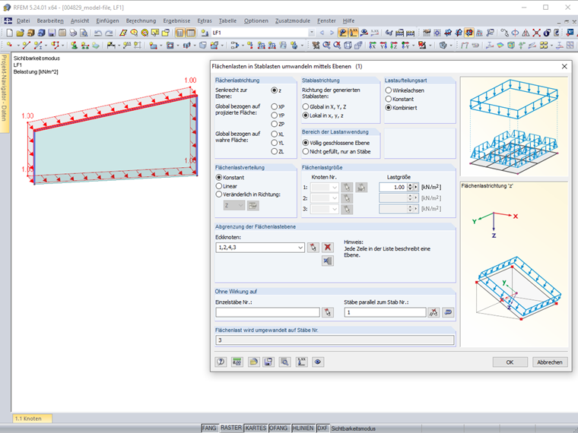
Task: Click the dialog eye visibility icon
Action: pyautogui.click(x=317, y=362)
